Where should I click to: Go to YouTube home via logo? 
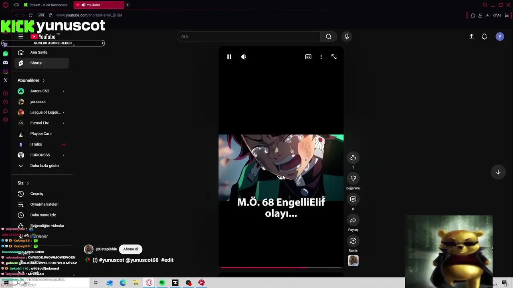(x=43, y=36)
